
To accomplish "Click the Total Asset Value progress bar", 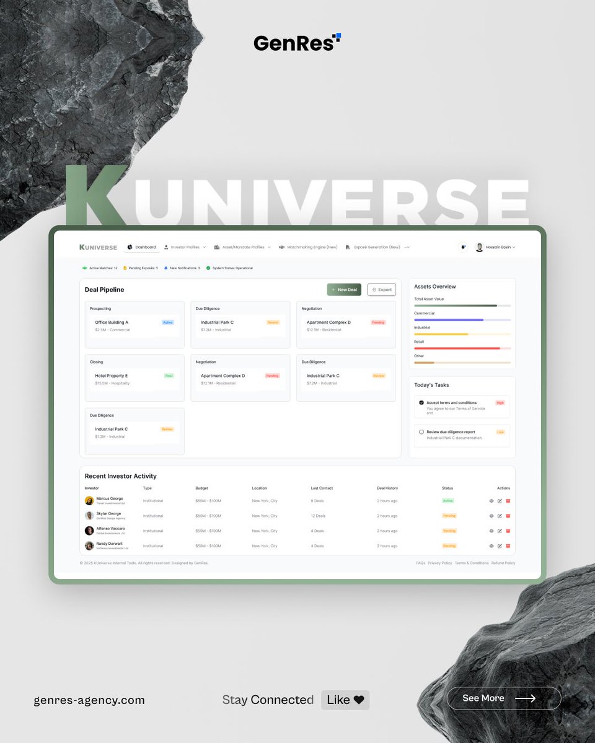I will coord(462,305).
